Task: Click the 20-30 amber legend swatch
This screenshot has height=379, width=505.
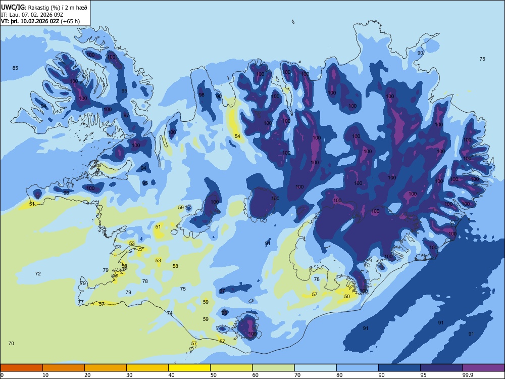Action: tap(106, 368)
